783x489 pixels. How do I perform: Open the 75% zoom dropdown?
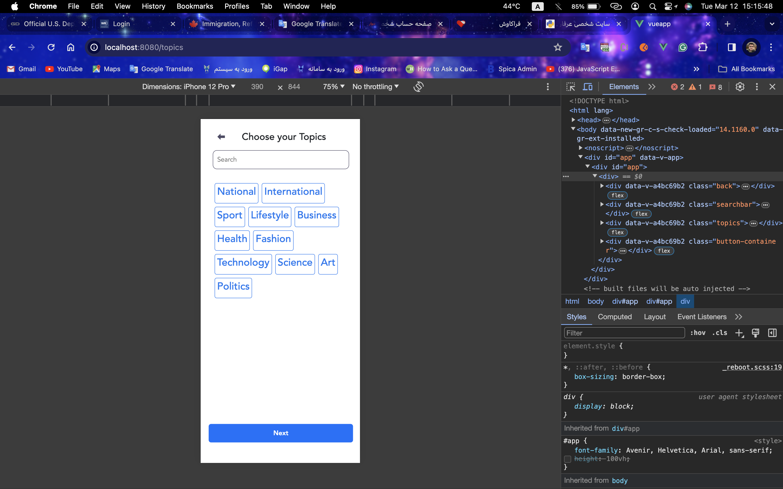pyautogui.click(x=334, y=87)
